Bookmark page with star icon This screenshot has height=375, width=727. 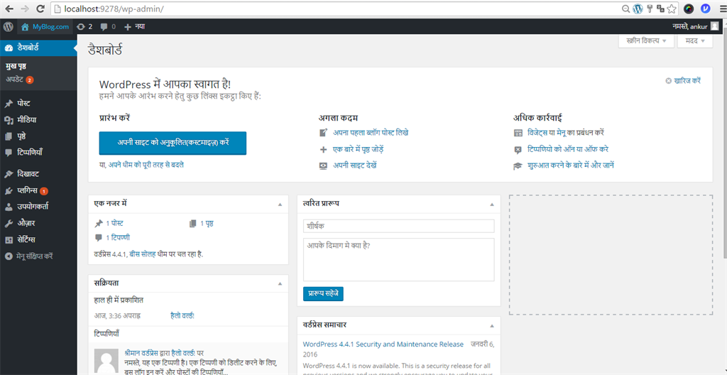(x=672, y=9)
